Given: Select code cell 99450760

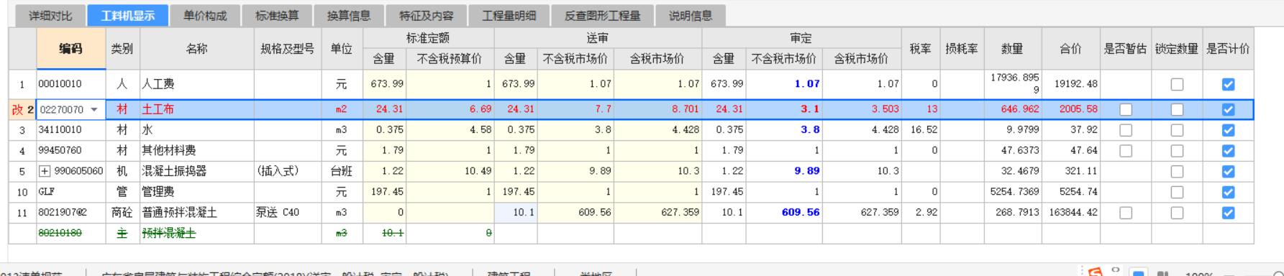Looking at the screenshot, I should 70,151.
